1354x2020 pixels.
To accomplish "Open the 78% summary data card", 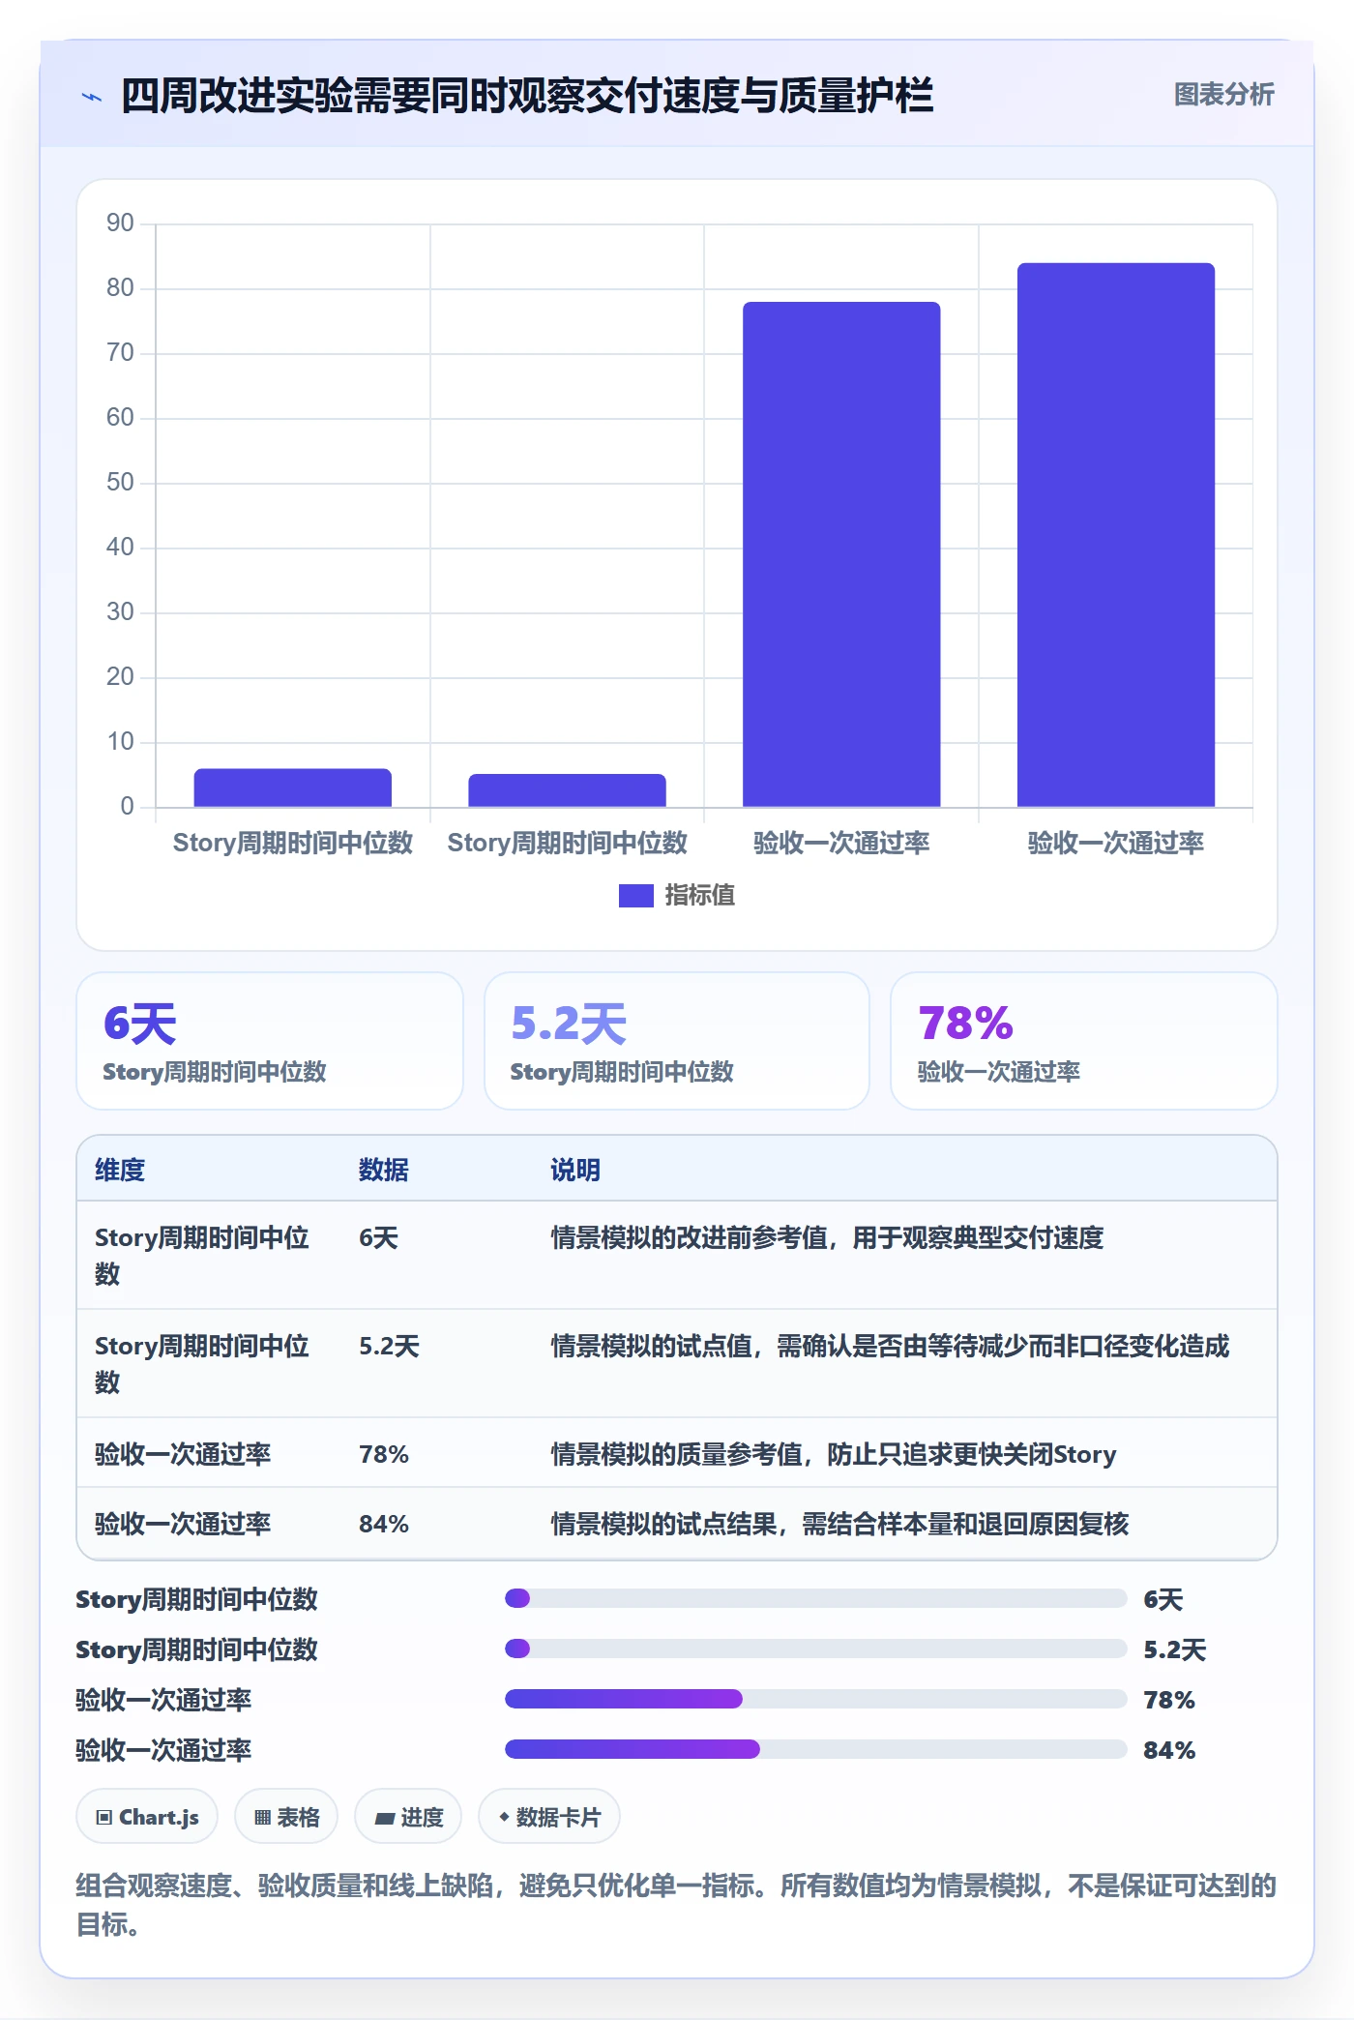I will 1083,1041.
